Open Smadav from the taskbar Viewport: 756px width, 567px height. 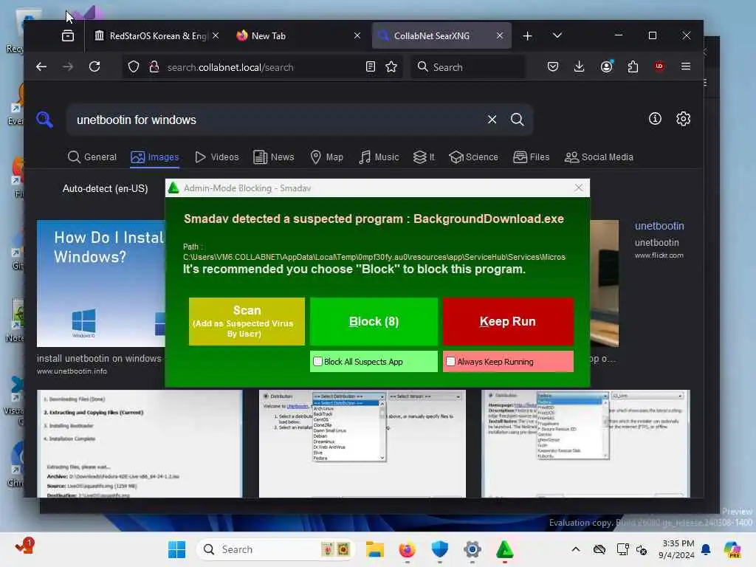pos(504,549)
